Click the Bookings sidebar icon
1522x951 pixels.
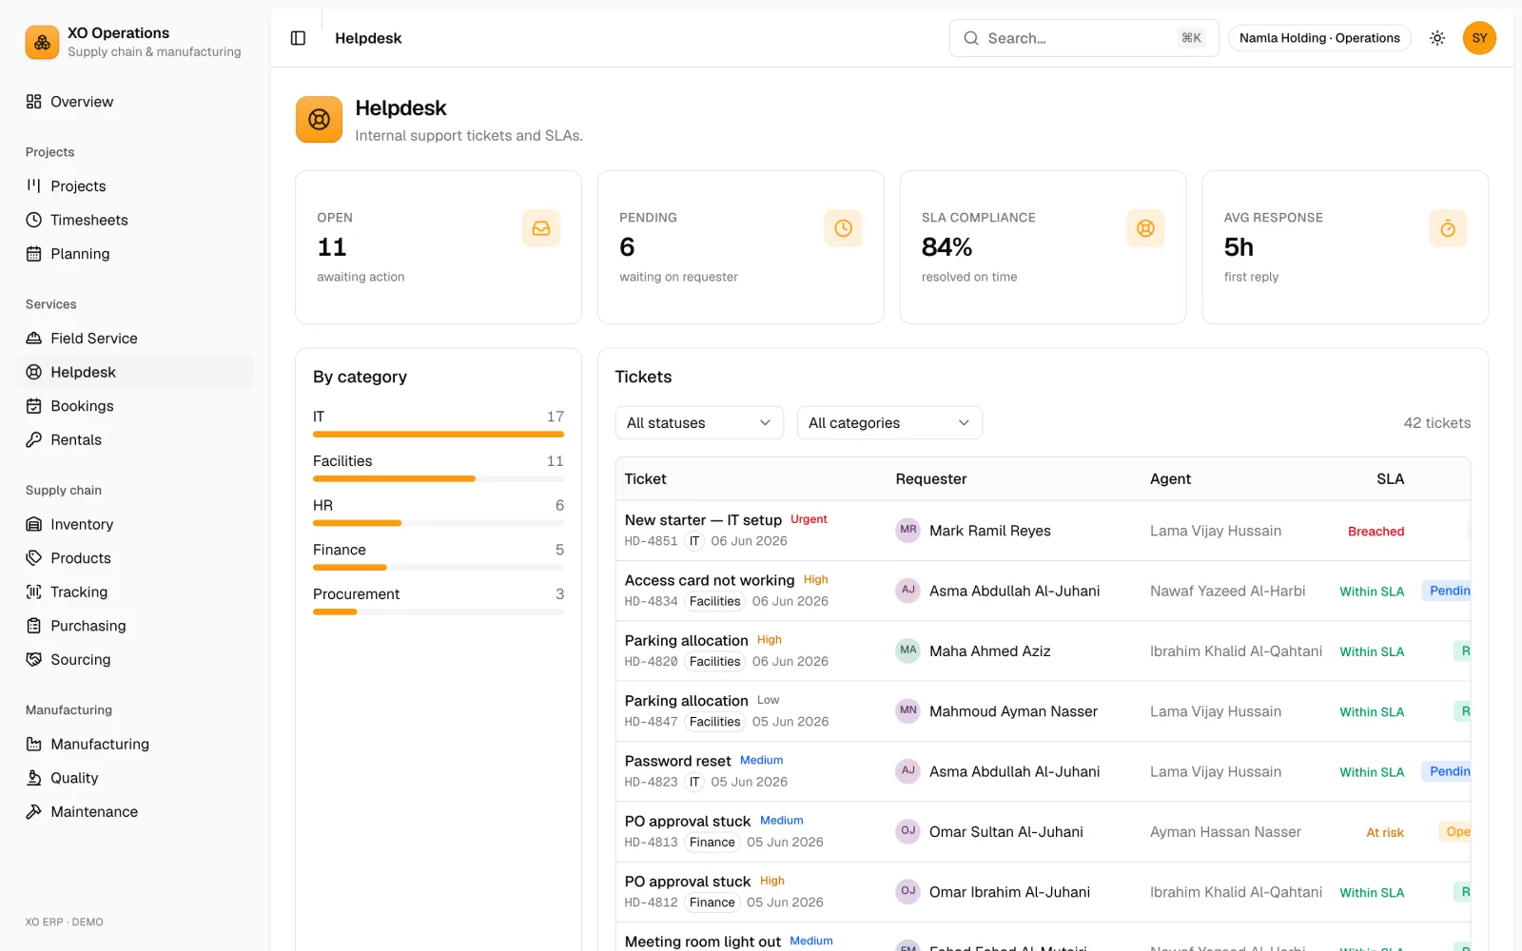34,406
